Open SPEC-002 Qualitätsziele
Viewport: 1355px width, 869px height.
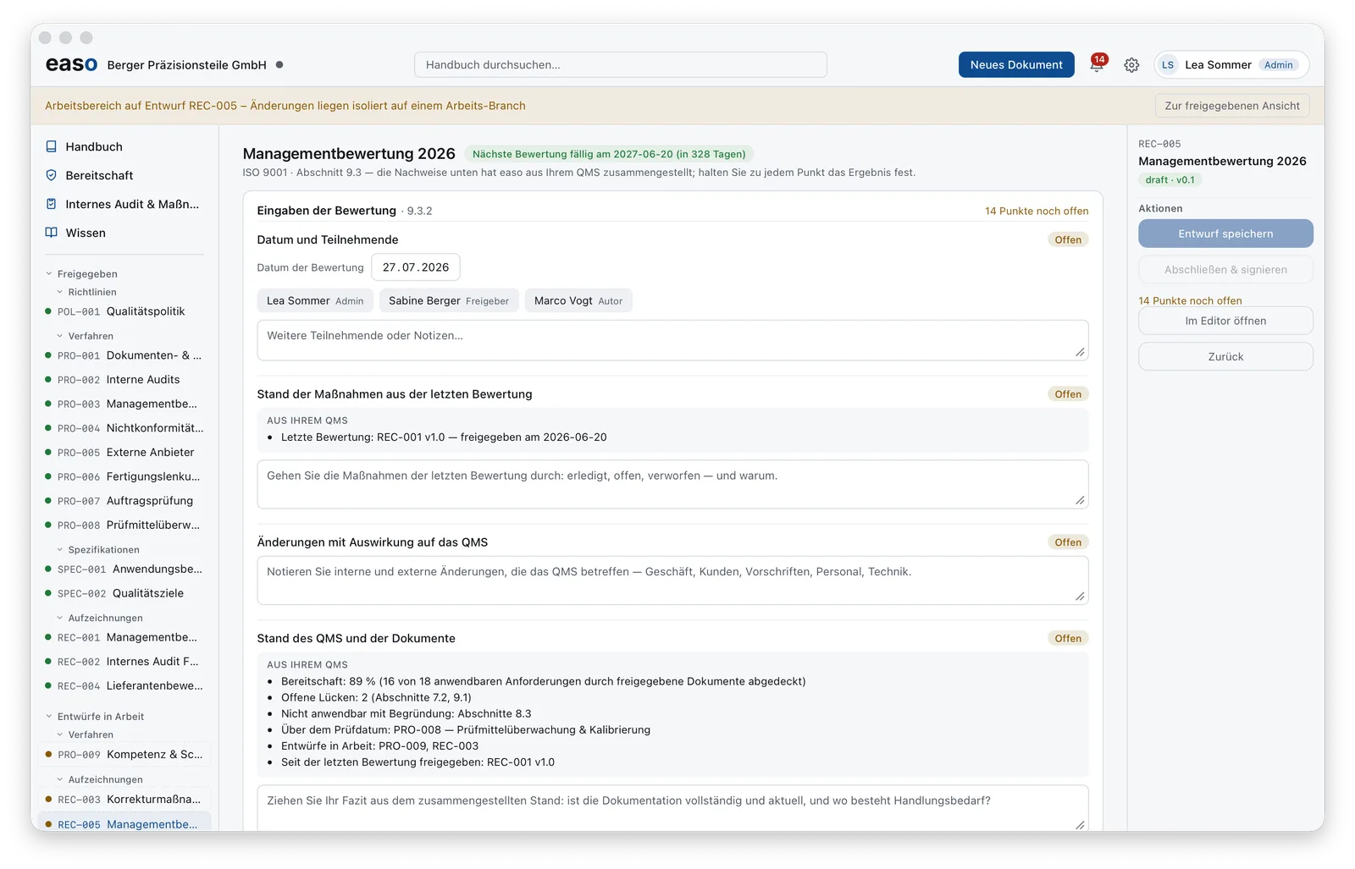(x=124, y=593)
